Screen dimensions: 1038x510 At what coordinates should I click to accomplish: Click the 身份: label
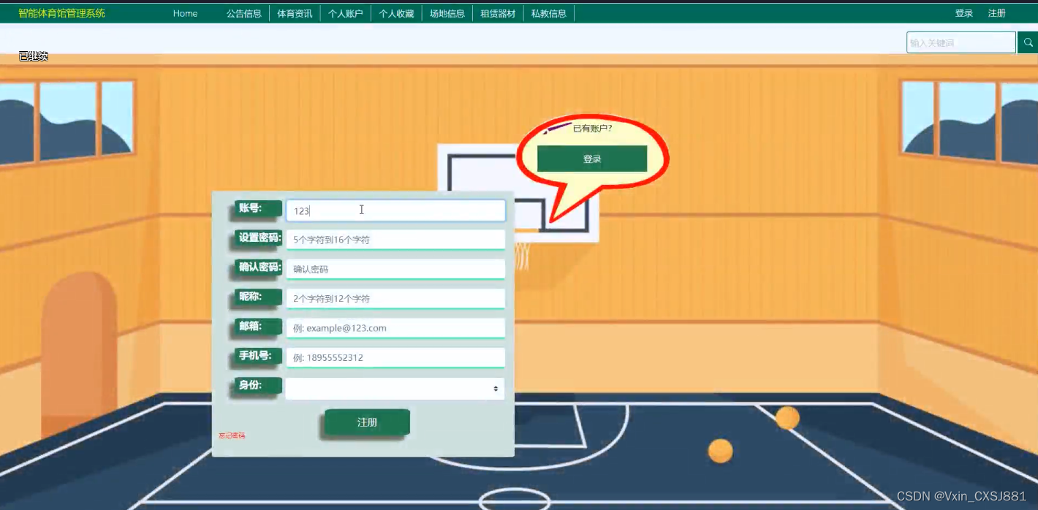pos(259,385)
